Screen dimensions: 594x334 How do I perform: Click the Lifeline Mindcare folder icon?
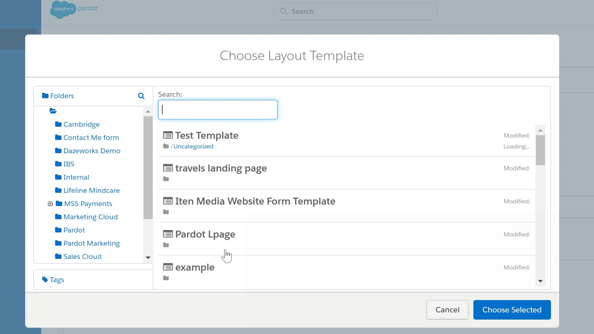tap(58, 190)
